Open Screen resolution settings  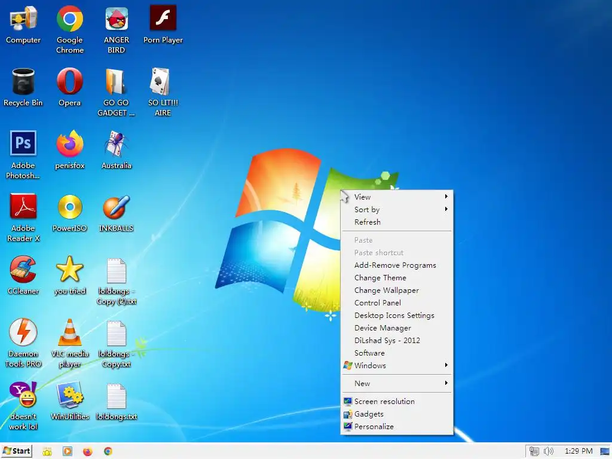[x=397, y=401]
